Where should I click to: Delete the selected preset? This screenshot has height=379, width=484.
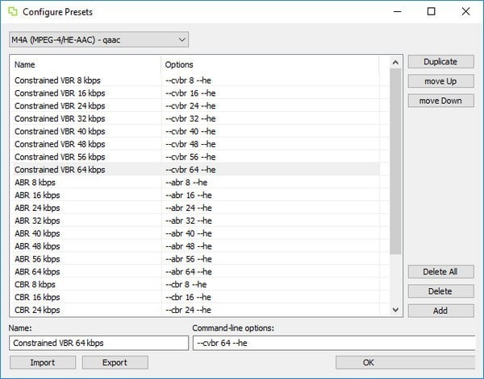[x=440, y=291]
